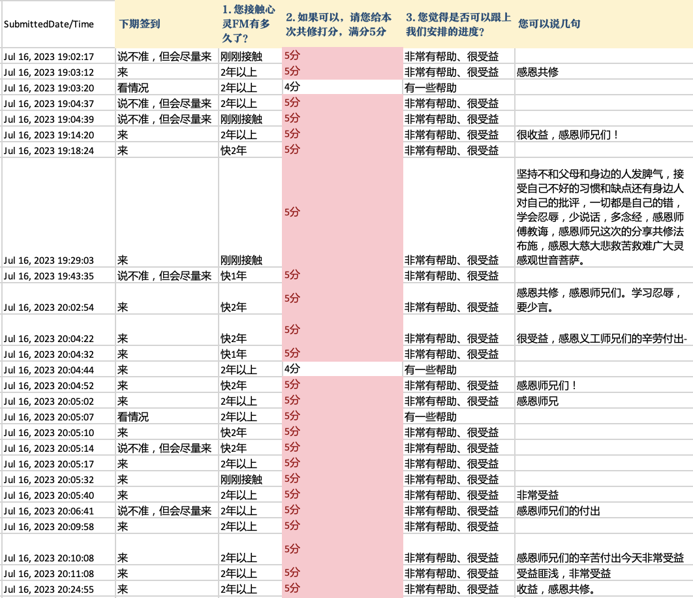This screenshot has width=693, height=598.
Task: Click the comment 感恩师兄们的辛苦付出今天非常受益
Action: [600, 558]
